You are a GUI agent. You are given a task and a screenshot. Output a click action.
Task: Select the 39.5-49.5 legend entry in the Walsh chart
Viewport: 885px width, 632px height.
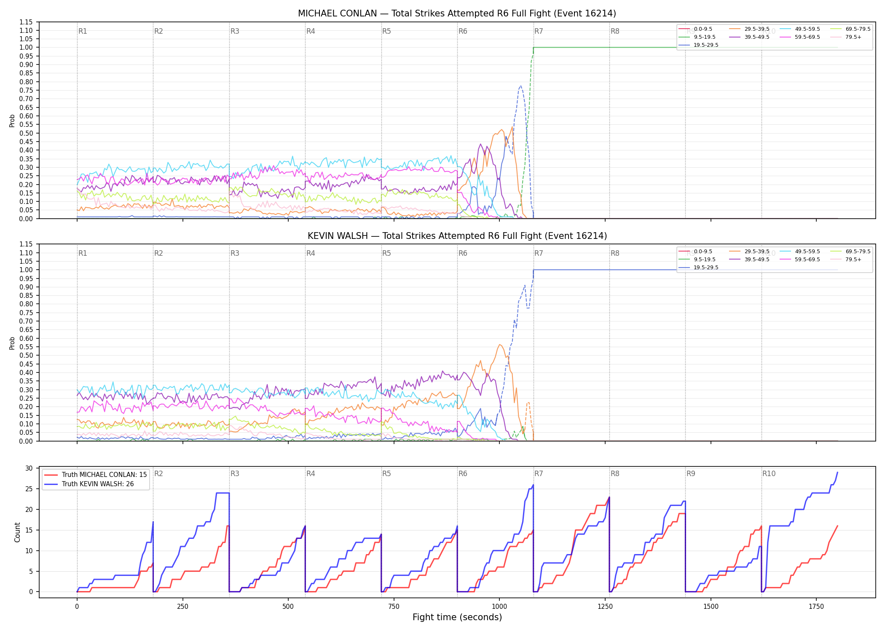(749, 260)
